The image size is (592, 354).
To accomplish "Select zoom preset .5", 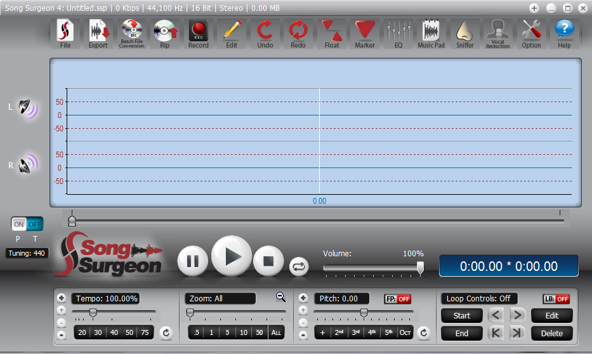I will (196, 332).
